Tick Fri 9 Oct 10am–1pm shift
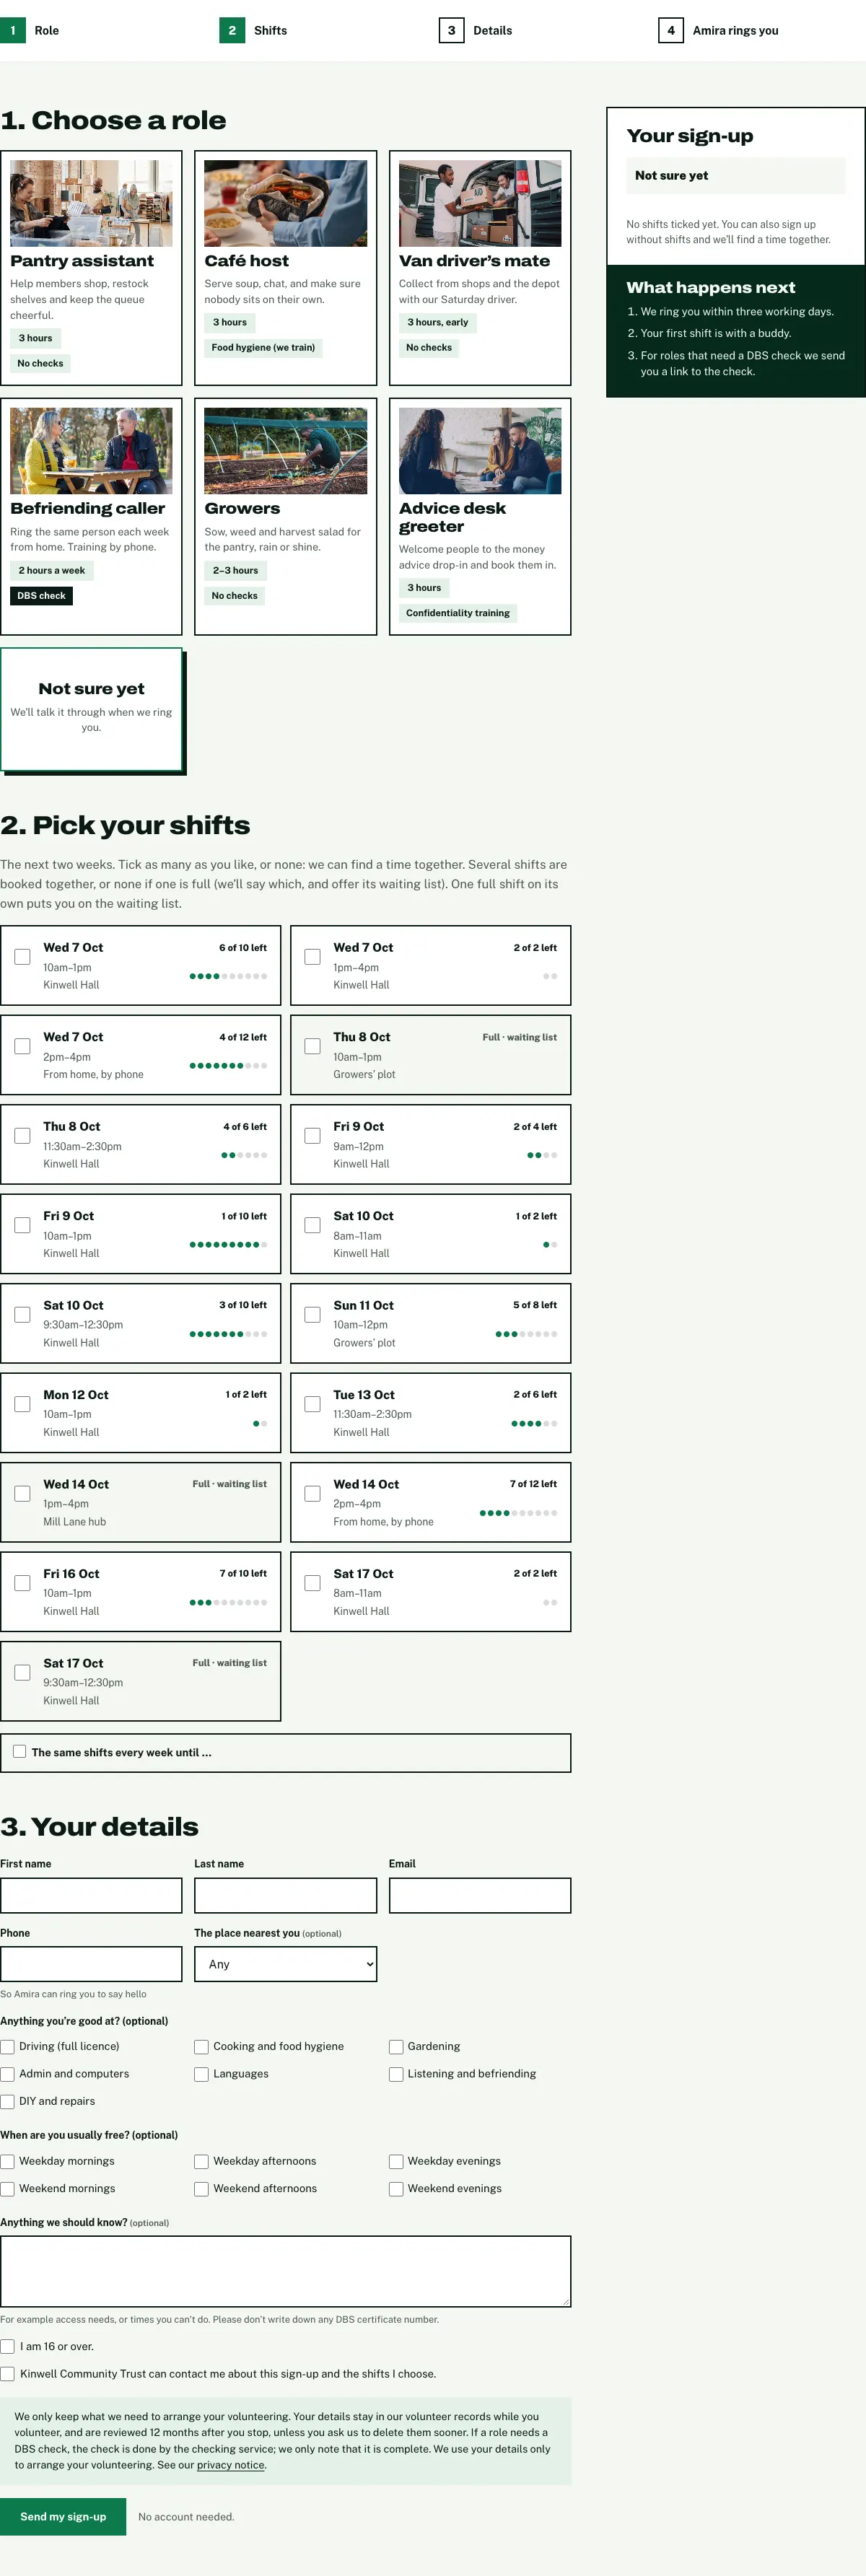Screen dimensions: 866x2576 tap(22, 1225)
